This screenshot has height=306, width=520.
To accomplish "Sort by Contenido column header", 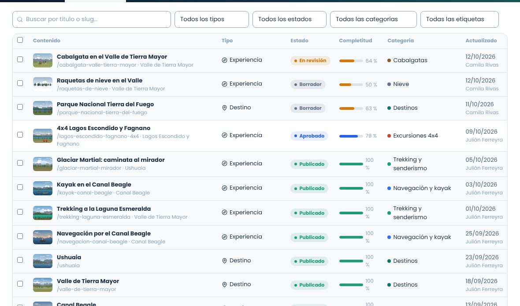I will [46, 41].
